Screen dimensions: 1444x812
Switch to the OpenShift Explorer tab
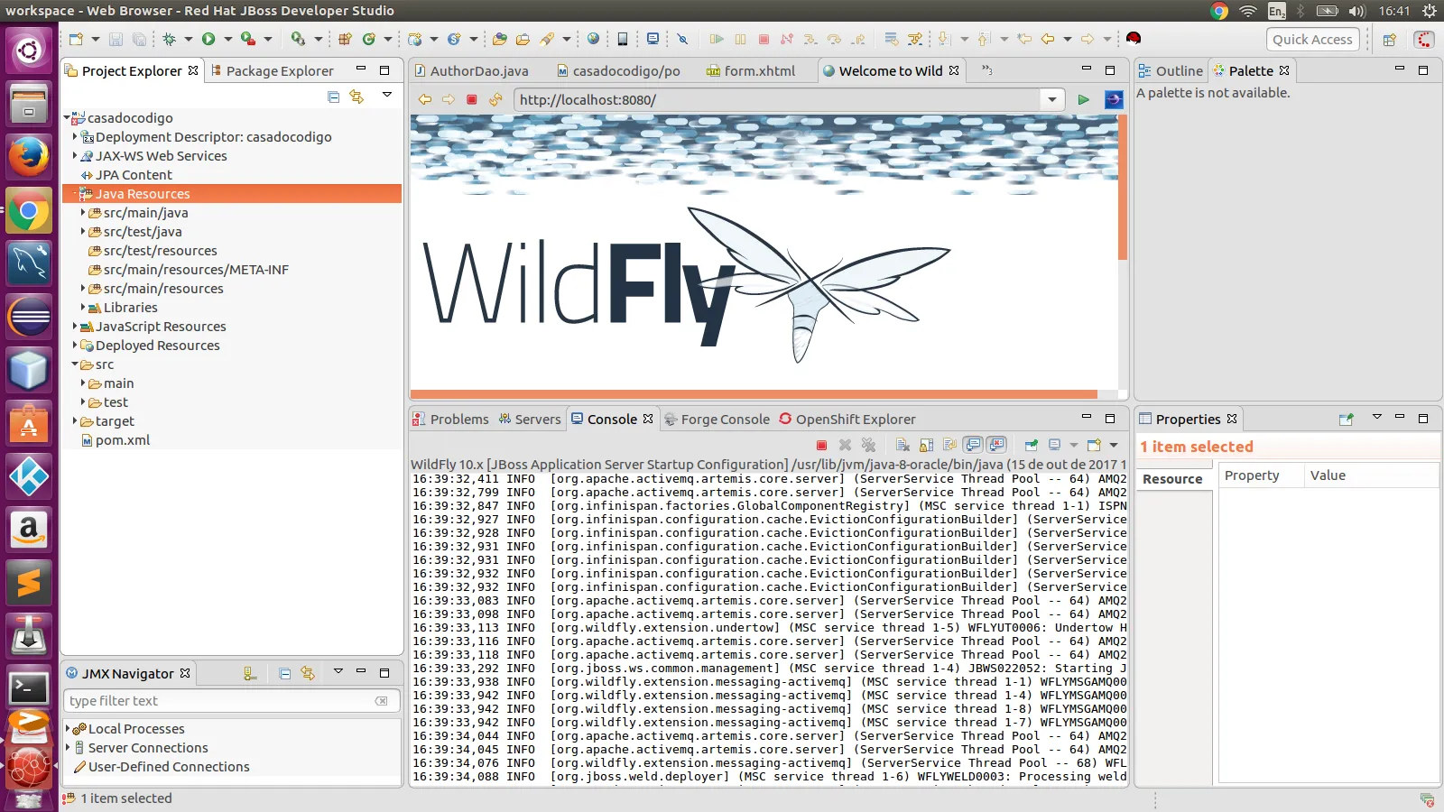847,420
